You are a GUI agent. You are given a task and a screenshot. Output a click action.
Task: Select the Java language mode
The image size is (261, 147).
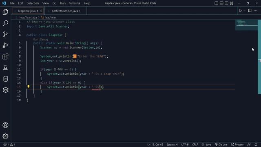point(206,145)
